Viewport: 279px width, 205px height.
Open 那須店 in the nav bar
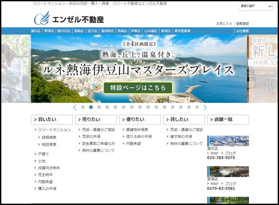[166, 31]
